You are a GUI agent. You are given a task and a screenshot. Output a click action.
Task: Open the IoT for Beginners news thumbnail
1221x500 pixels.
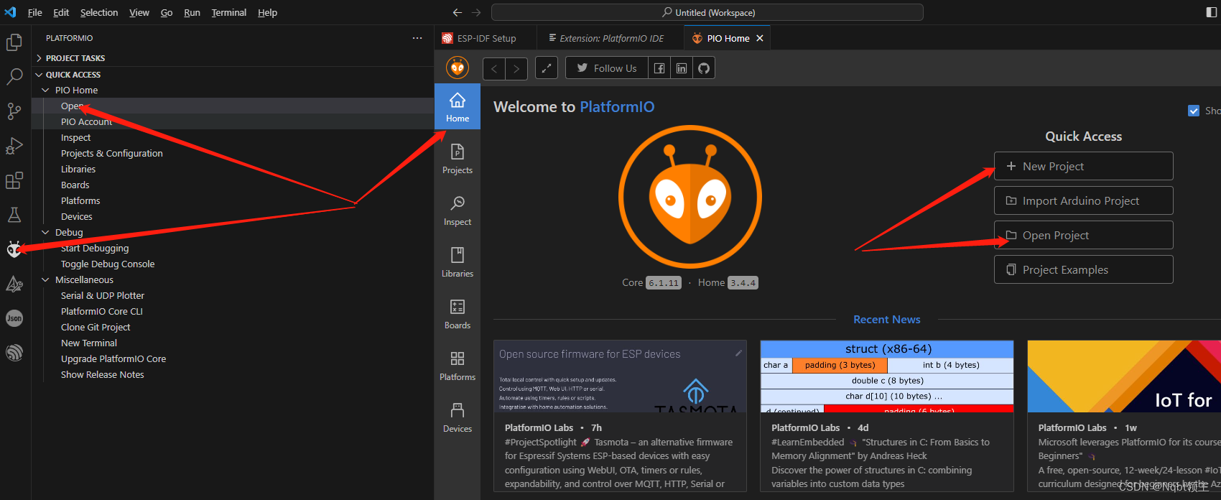pyautogui.click(x=1124, y=376)
